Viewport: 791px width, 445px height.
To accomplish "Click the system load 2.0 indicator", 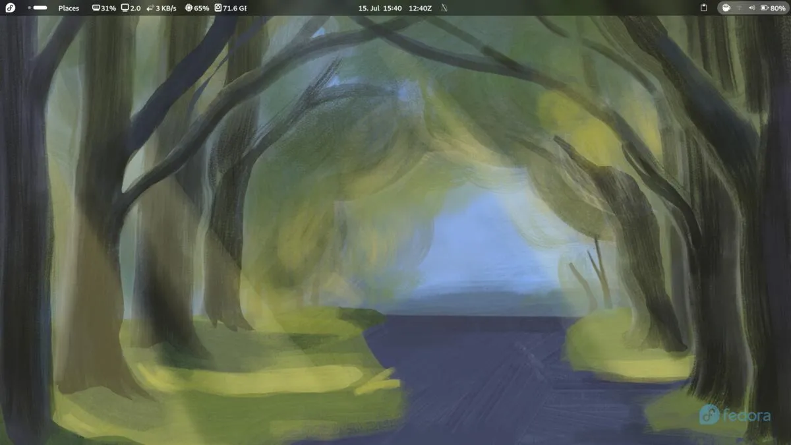I will point(131,8).
